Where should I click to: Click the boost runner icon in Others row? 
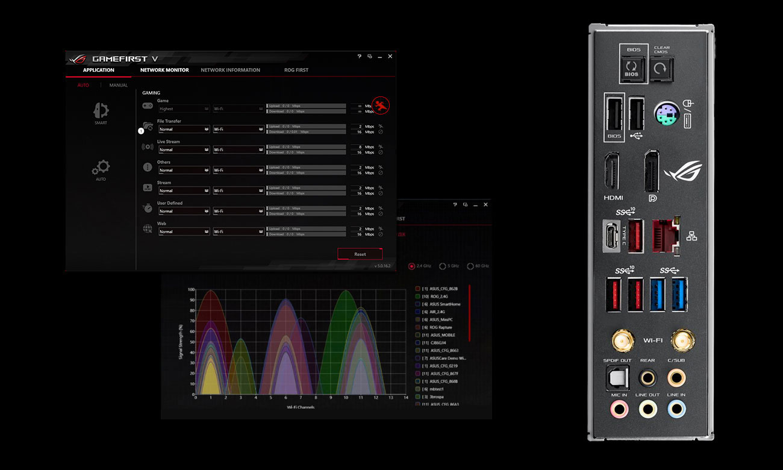click(381, 168)
